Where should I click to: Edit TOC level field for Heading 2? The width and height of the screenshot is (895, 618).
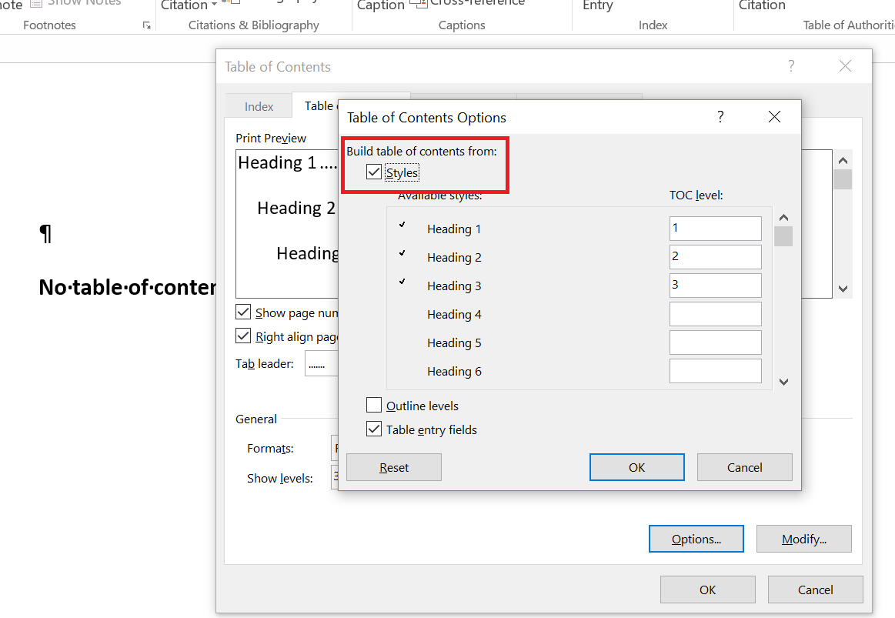(x=715, y=257)
